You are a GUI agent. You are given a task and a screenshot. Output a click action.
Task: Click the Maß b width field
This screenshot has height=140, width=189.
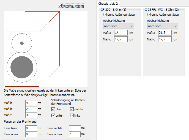coord(31,109)
